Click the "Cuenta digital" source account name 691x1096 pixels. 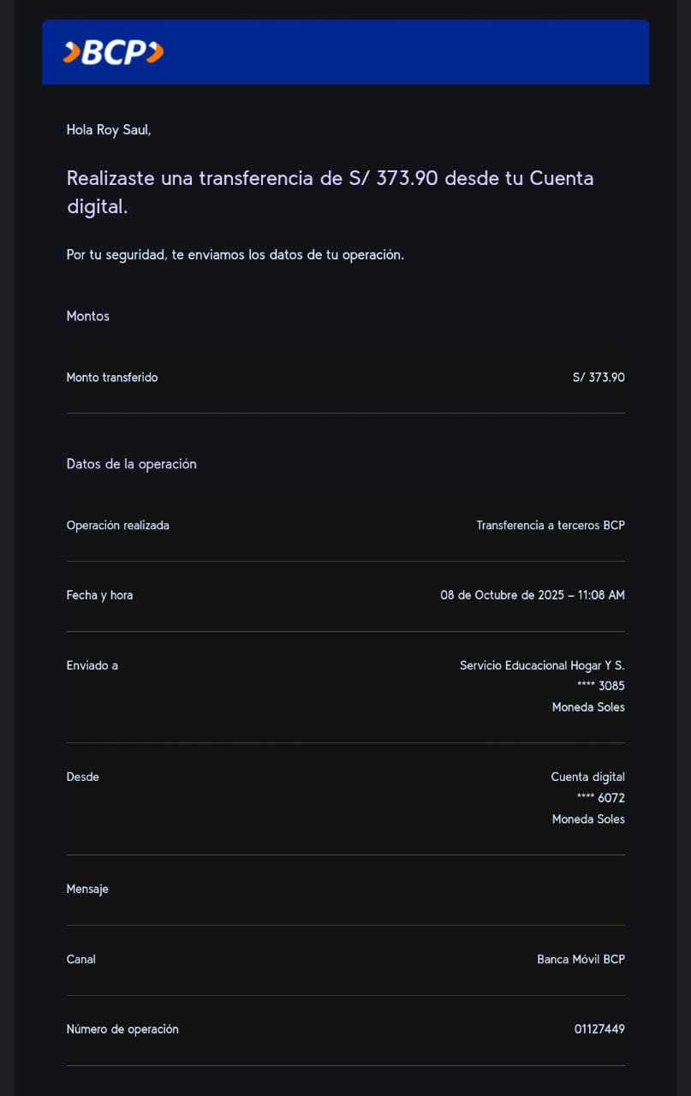click(x=587, y=777)
